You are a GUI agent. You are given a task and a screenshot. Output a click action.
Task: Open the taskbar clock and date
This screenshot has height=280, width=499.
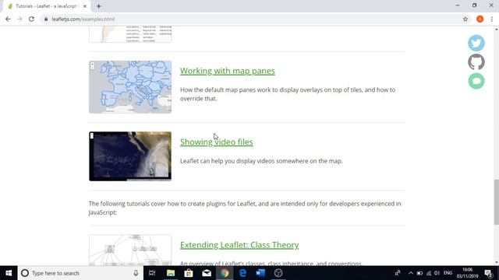click(x=468, y=273)
